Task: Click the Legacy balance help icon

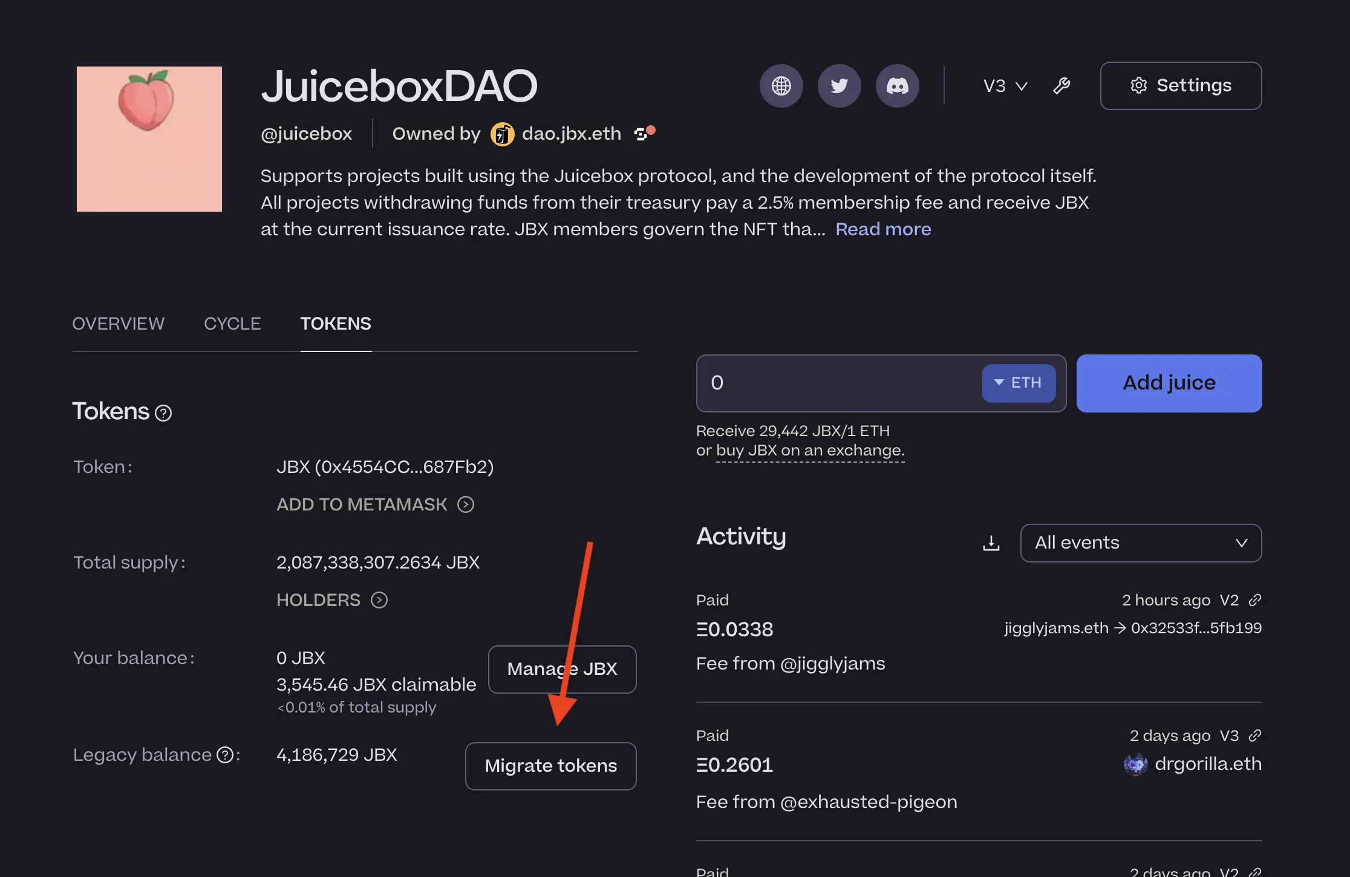Action: (225, 755)
